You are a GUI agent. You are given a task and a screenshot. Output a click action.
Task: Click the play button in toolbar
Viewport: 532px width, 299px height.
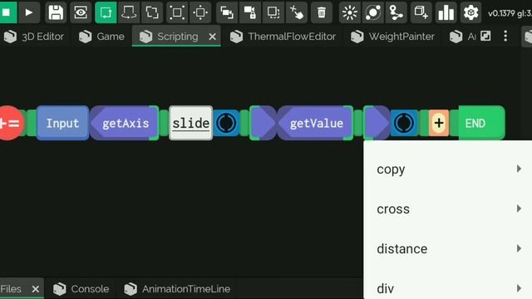tap(29, 12)
